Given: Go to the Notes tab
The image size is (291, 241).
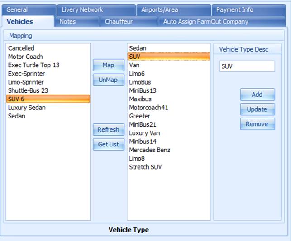Looking at the screenshot, I should (76, 22).
